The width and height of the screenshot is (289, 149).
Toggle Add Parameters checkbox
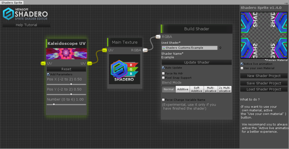[49, 74]
